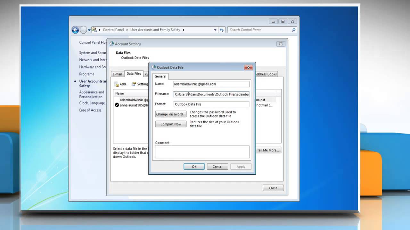This screenshot has height=230, width=410.
Task: Open System and Security category
Action: tap(93, 53)
